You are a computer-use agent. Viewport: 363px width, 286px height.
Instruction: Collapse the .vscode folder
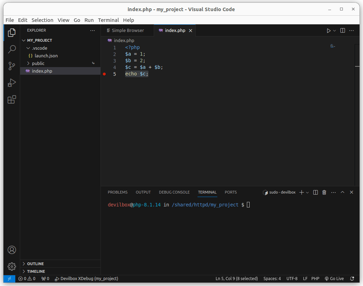39,48
